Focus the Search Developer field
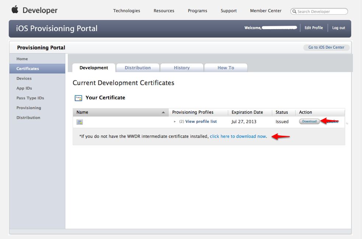This screenshot has height=239, width=362. click(x=319, y=11)
